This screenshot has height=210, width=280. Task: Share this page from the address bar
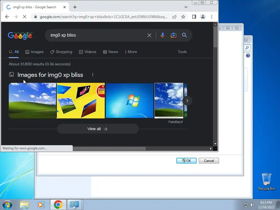point(174,17)
